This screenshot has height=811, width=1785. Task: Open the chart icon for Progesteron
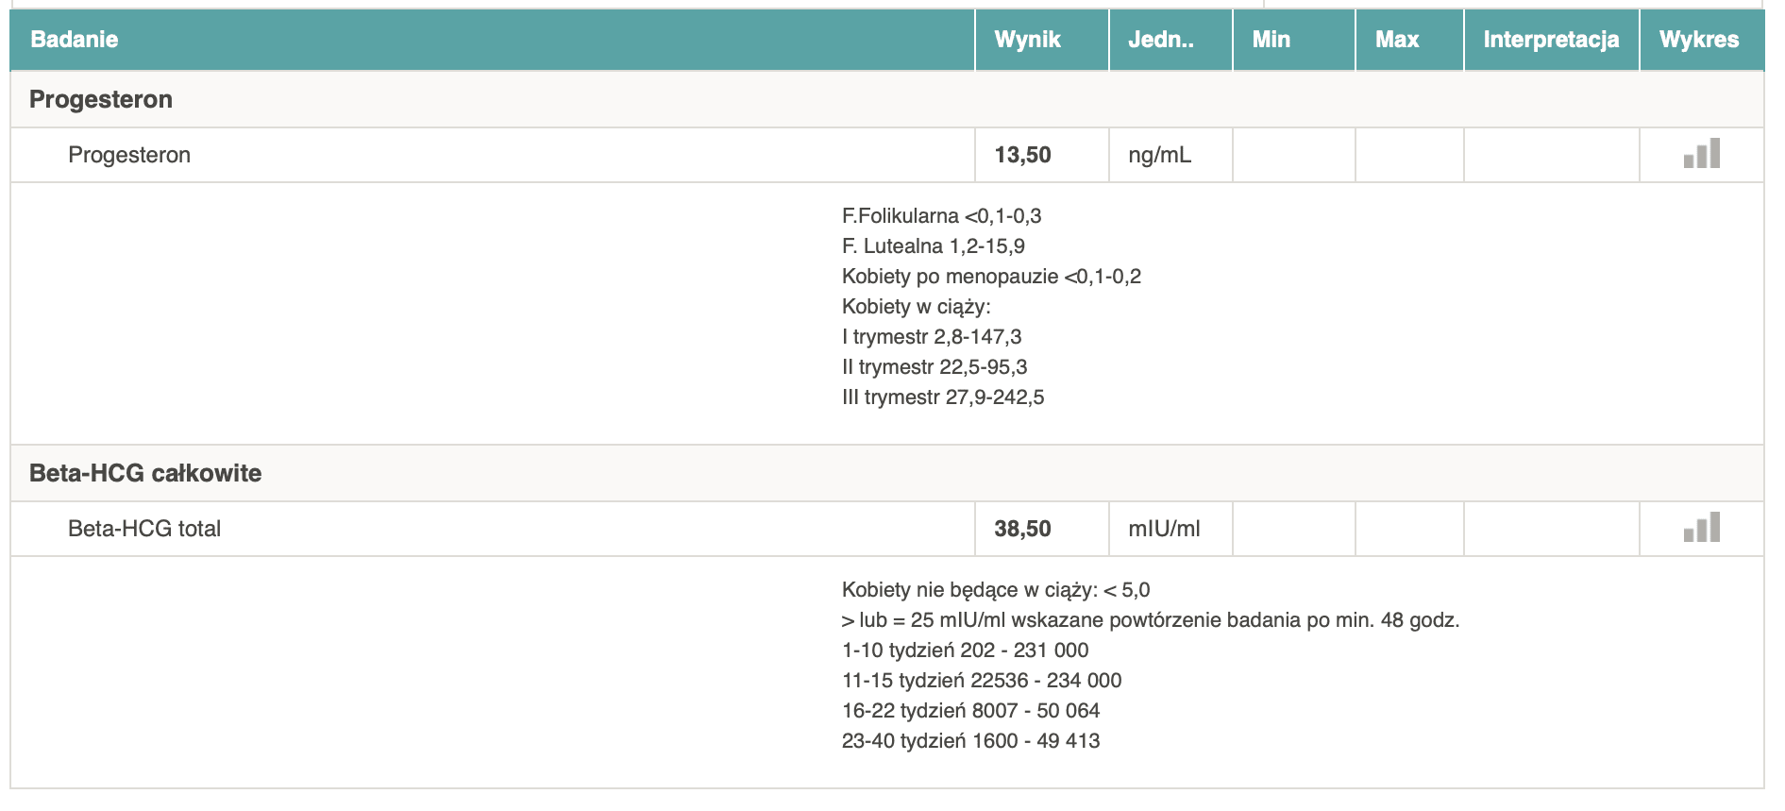(1701, 154)
